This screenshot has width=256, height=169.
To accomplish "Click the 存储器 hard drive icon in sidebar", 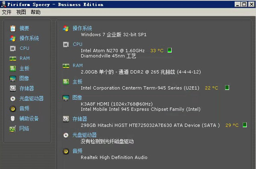I will coord(13,88).
